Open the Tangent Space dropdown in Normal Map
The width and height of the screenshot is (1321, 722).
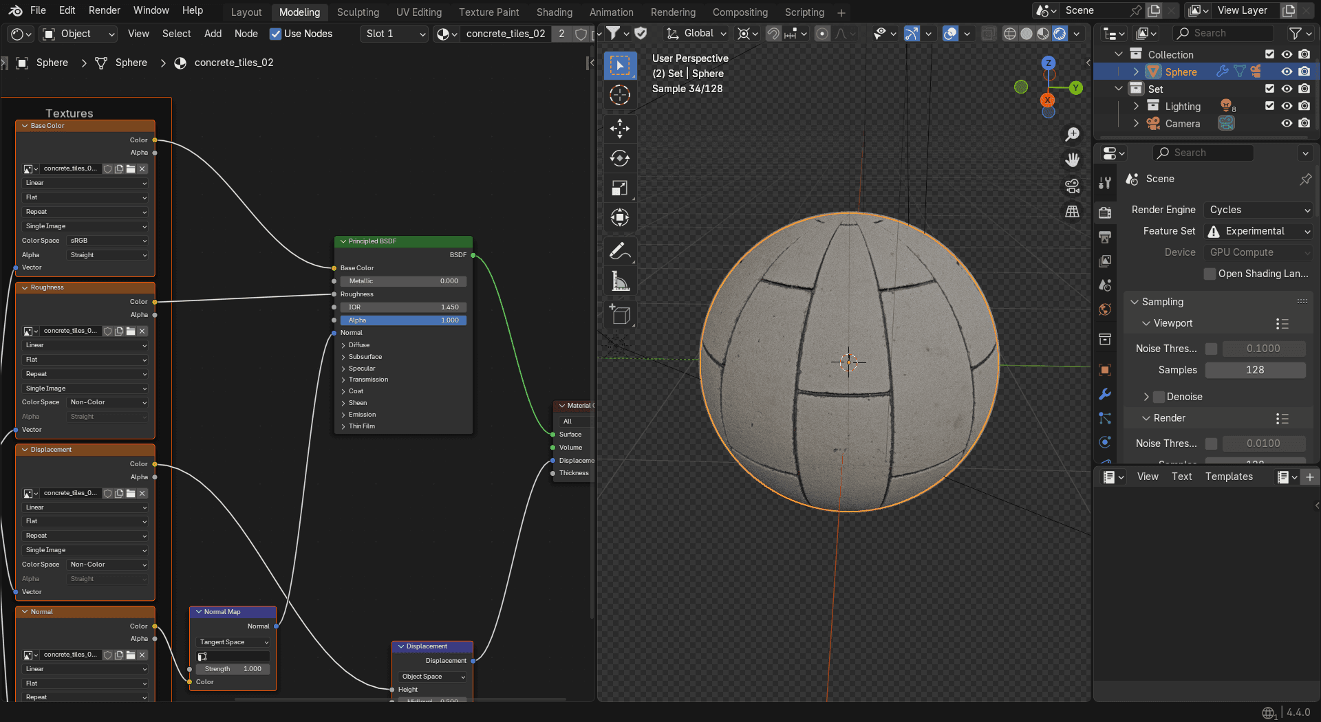[234, 642]
